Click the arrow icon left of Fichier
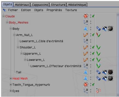119x97 pixels. [x=4, y=10]
